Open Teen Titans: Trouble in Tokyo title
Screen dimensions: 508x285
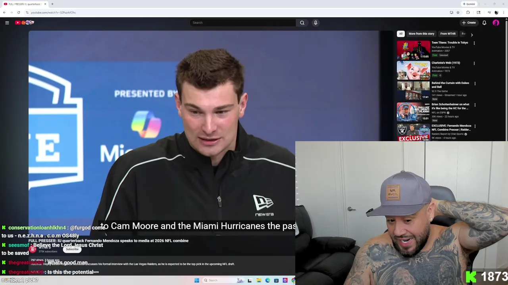tap(450, 43)
